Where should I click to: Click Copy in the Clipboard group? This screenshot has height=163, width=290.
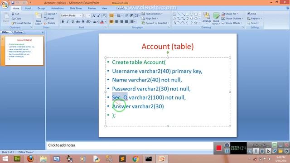click(16, 19)
